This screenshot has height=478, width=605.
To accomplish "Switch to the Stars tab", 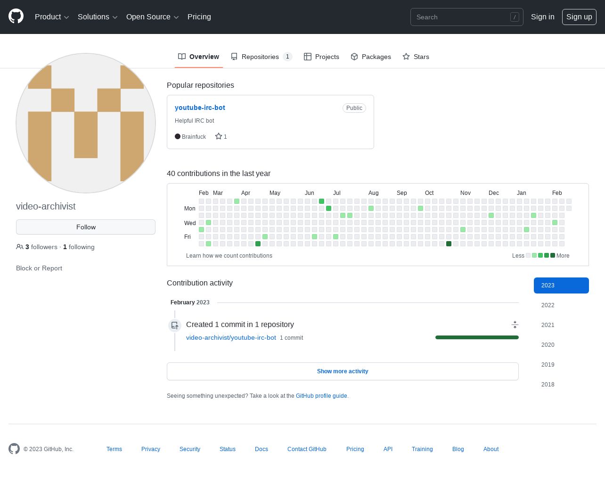I will [x=416, y=57].
